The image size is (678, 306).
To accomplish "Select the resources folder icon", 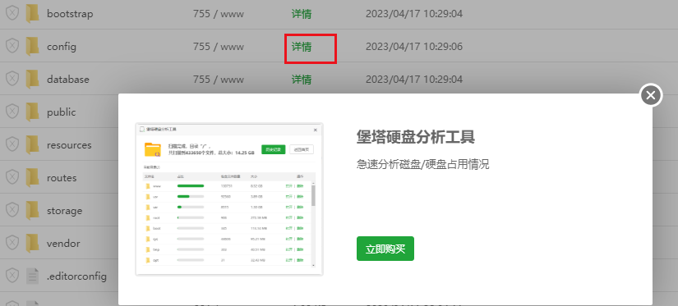I will pyautogui.click(x=32, y=144).
